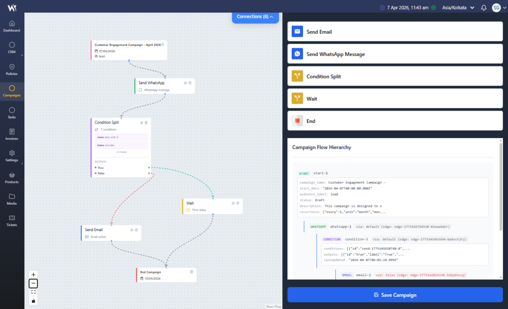Open the notifications bell
This screenshot has width=508, height=309.
click(x=484, y=7)
